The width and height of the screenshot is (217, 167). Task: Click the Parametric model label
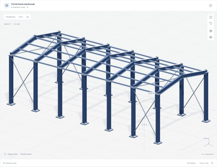point(19,7)
